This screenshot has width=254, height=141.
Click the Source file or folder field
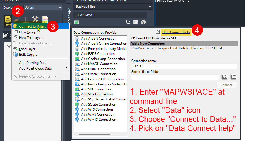[x=175, y=77]
